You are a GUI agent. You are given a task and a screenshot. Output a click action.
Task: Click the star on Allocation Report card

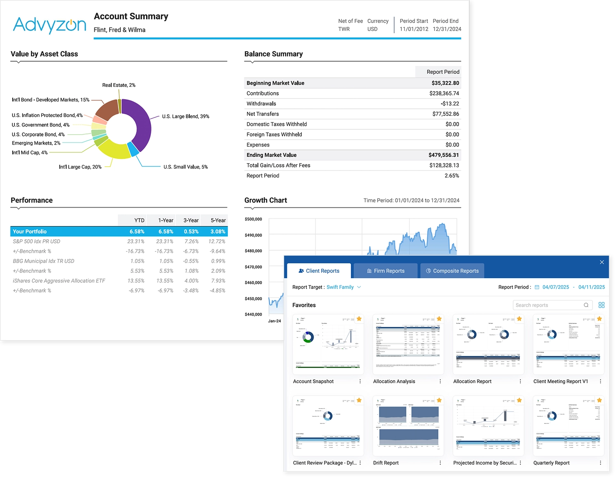click(519, 319)
